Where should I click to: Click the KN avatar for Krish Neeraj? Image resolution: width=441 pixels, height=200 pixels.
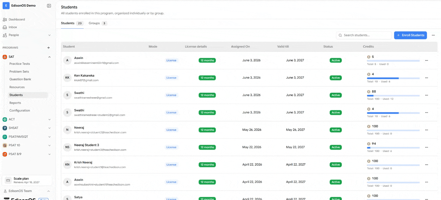67,164
